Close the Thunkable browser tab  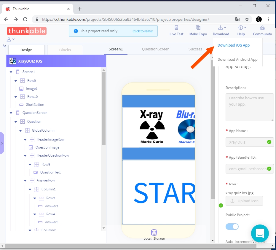pyautogui.click(x=68, y=9)
